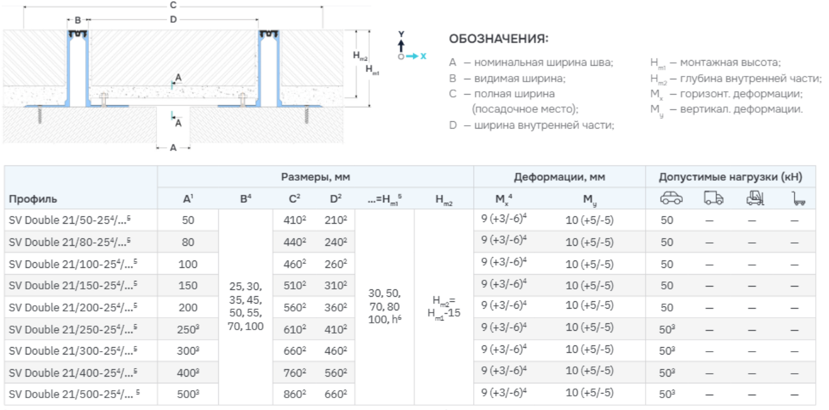Click the Hm2 column header
The width and height of the screenshot is (829, 410).
pos(445,198)
